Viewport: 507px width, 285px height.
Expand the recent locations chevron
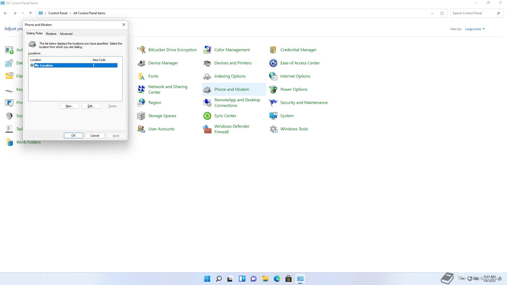coord(23,13)
